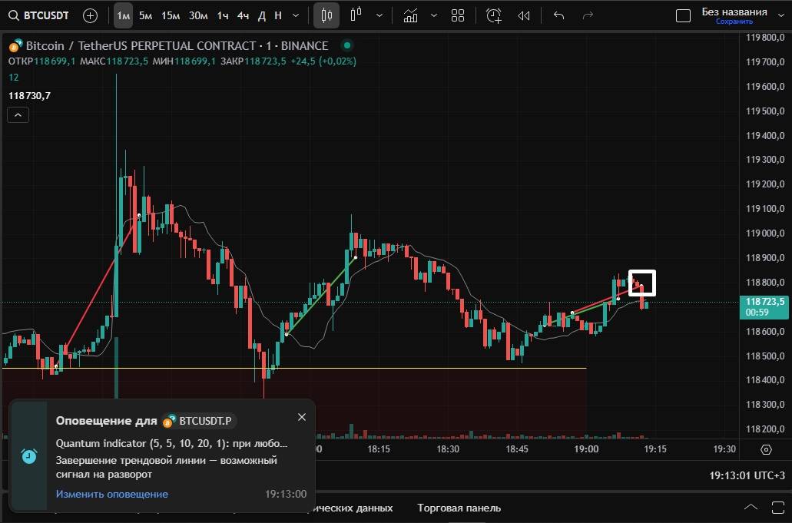
Task: Click the 19:13:01 UTC+3 timezone button
Action: tap(745, 475)
